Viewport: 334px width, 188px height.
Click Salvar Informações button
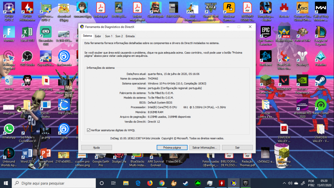point(204,147)
